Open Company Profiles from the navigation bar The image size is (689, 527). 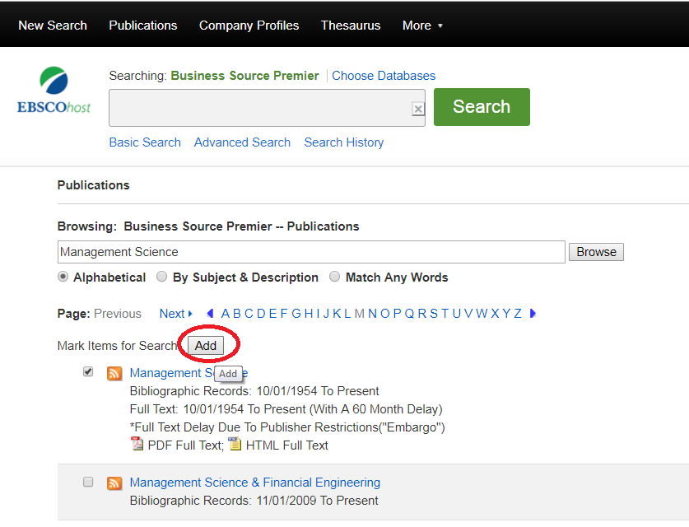click(x=249, y=25)
